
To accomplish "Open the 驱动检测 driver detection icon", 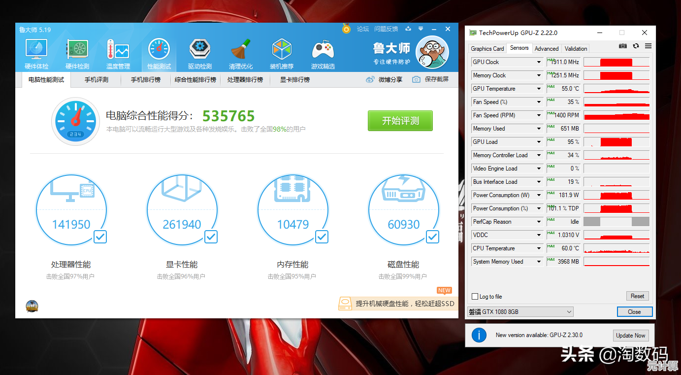I will point(199,50).
